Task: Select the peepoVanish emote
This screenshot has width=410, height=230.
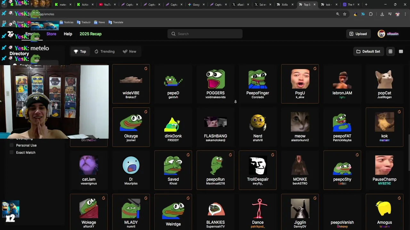Action: [342, 212]
